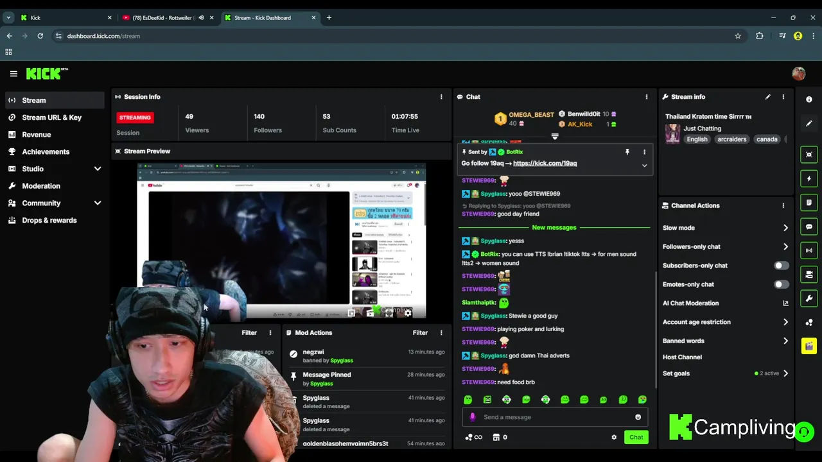
Task: Click the Kick logo in the header
Action: 46,74
